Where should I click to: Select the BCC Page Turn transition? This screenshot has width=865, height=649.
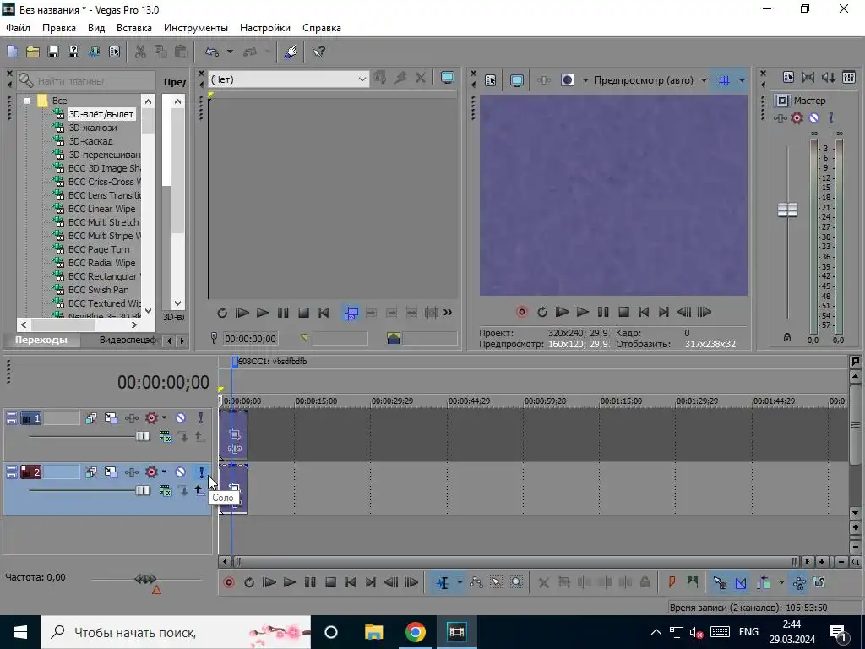[99, 249]
